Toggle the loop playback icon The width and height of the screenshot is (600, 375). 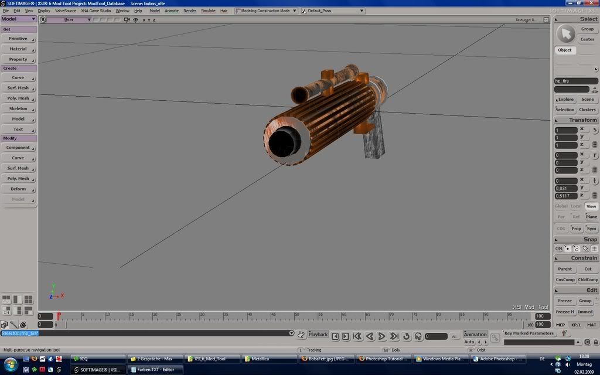(x=407, y=336)
